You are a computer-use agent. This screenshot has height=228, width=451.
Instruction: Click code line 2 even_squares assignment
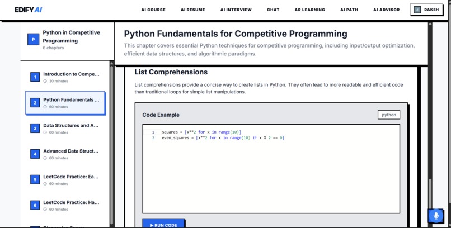223,138
